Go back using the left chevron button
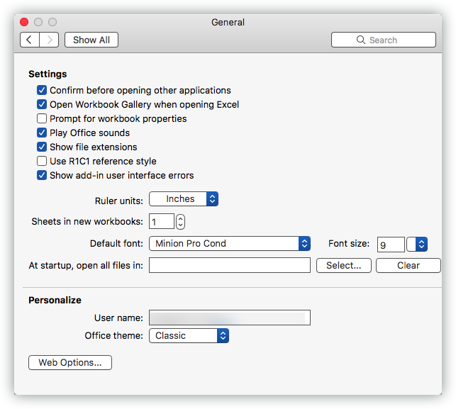Image resolution: width=456 pixels, height=409 pixels. click(30, 40)
